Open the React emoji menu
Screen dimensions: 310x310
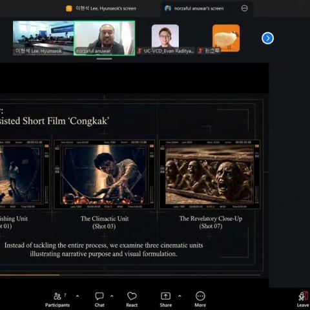(x=132, y=300)
